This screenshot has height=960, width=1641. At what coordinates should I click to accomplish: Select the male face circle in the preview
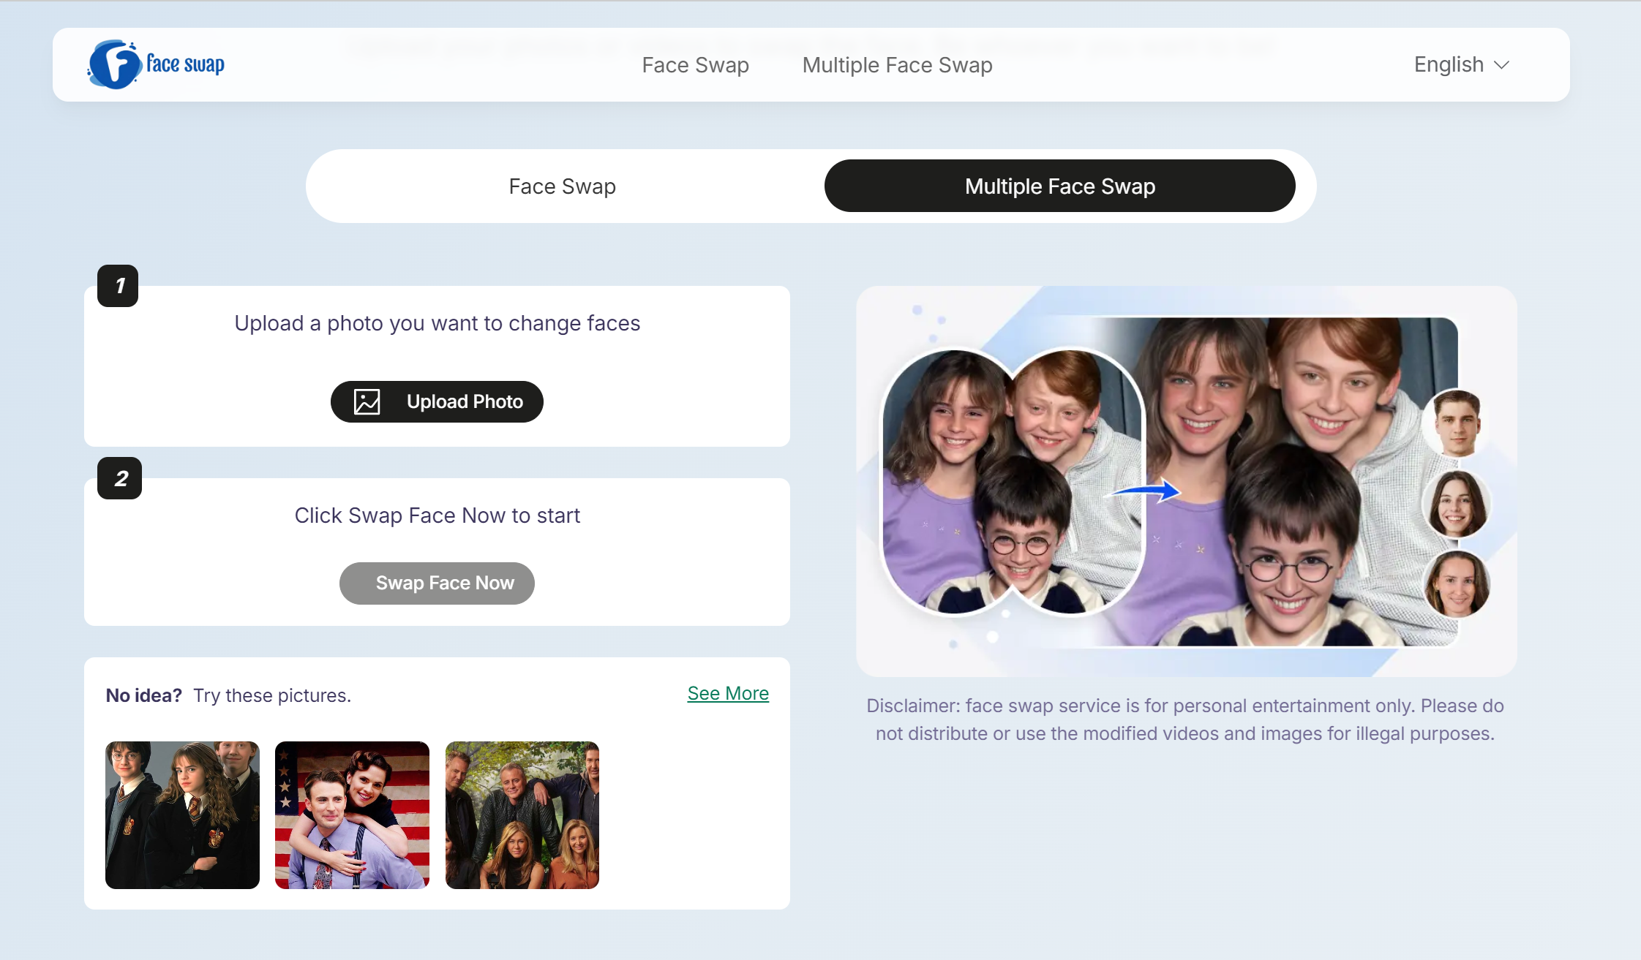[x=1457, y=423]
